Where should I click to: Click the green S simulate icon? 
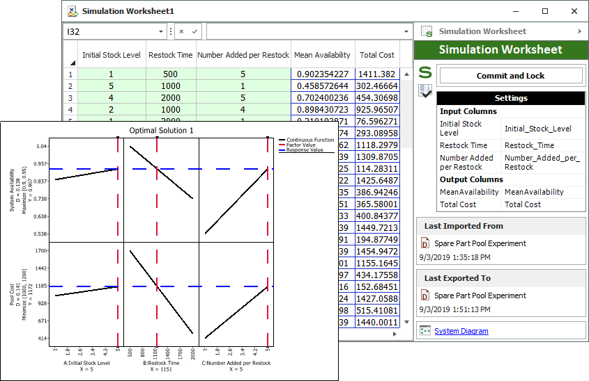point(424,73)
